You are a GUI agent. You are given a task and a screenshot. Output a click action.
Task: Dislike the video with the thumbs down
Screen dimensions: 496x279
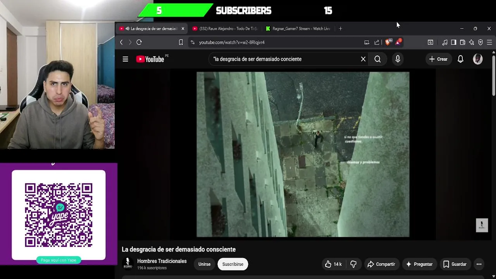[x=353, y=264]
